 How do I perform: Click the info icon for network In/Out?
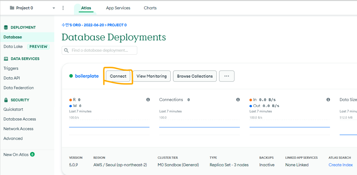click(x=328, y=100)
